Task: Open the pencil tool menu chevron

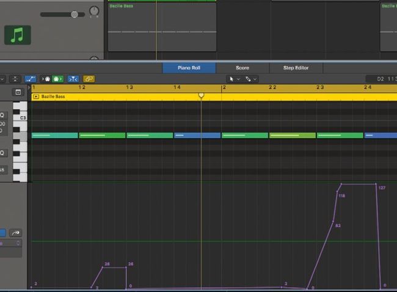Action: [255, 79]
